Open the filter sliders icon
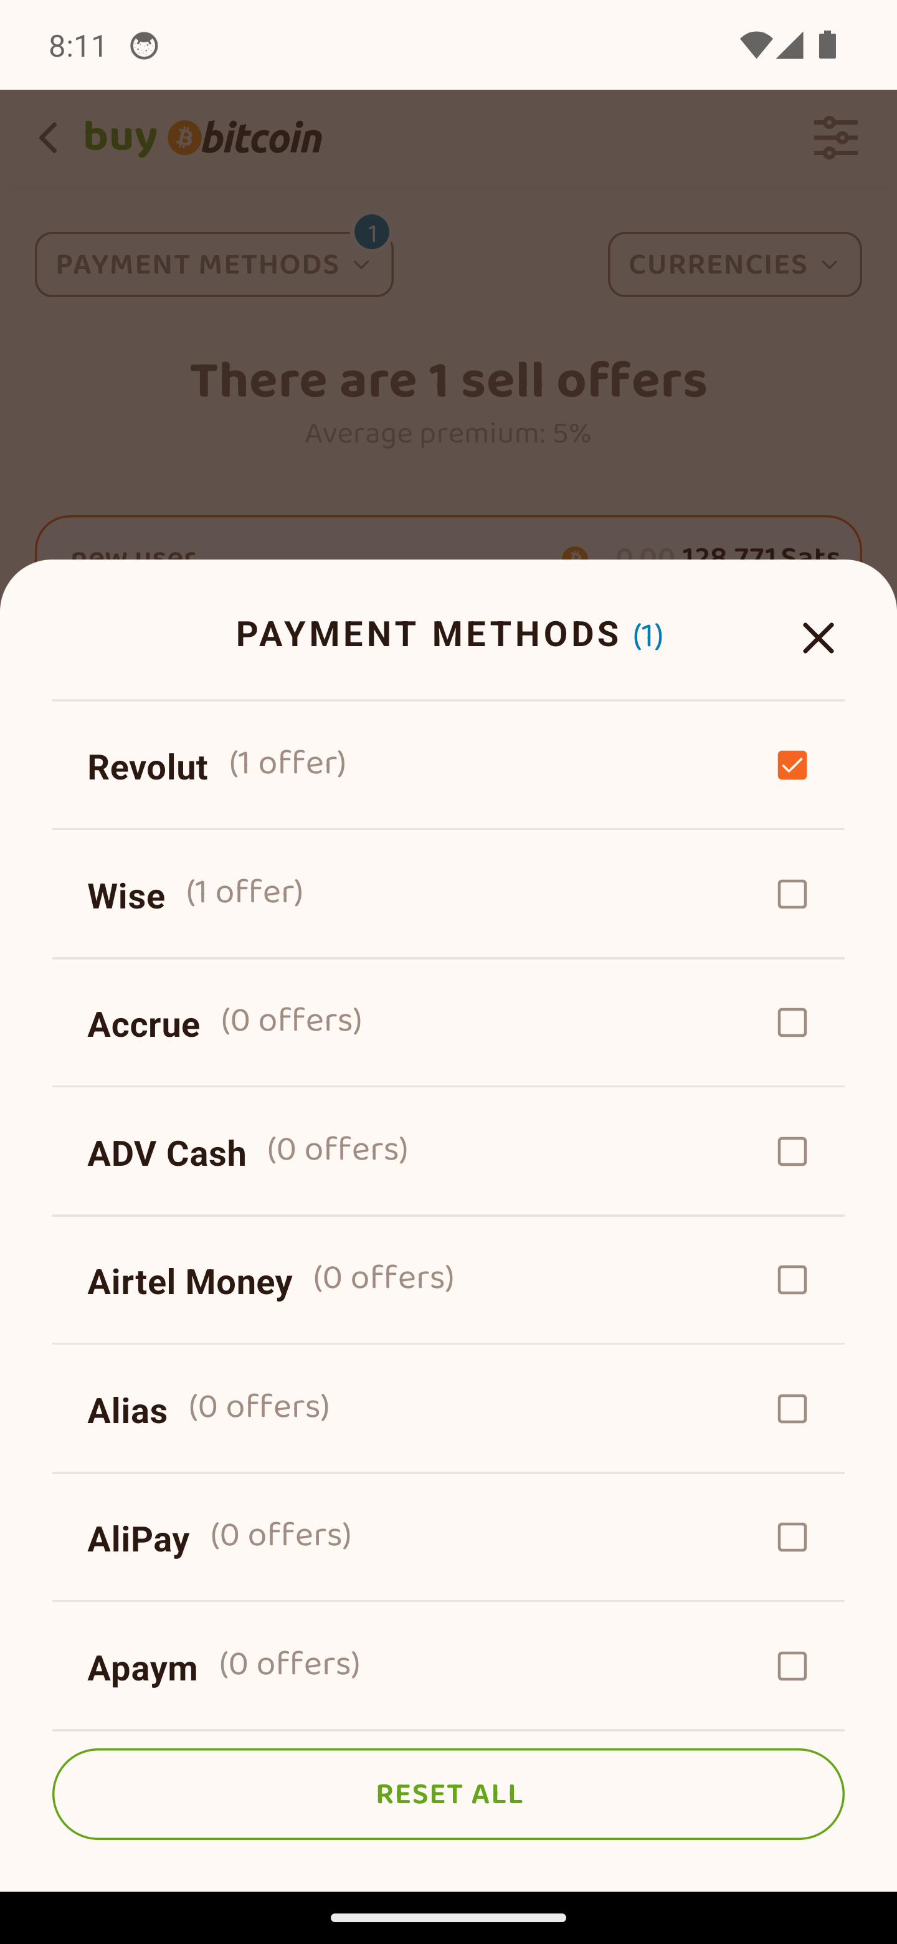 (x=835, y=138)
